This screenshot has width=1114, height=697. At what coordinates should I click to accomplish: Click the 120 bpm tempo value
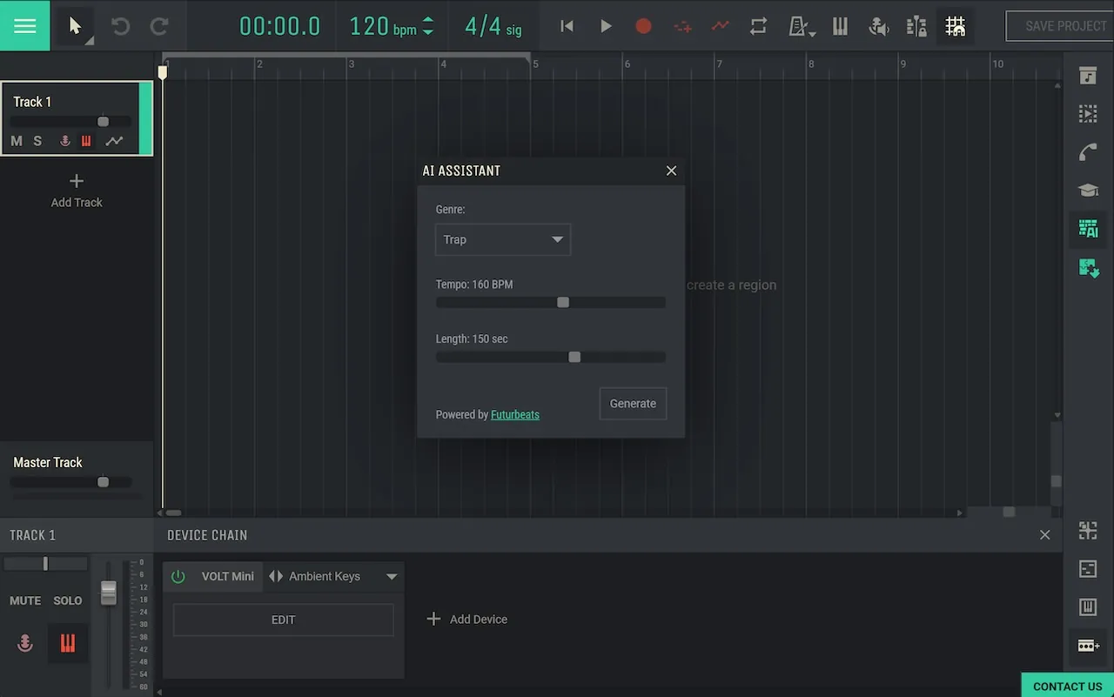click(x=383, y=26)
